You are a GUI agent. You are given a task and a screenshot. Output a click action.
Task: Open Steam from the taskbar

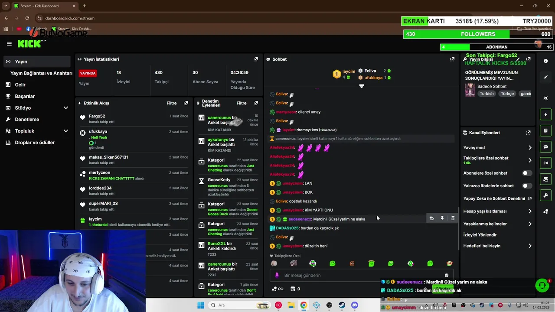342,305
